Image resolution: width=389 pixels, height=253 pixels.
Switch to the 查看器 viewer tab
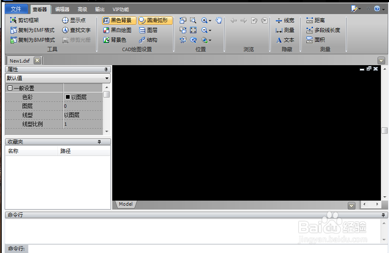pyautogui.click(x=40, y=9)
